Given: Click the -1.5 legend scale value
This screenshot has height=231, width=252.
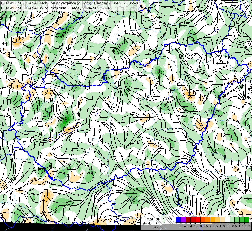Looking at the screenshot, I should pyautogui.click(x=215, y=226).
